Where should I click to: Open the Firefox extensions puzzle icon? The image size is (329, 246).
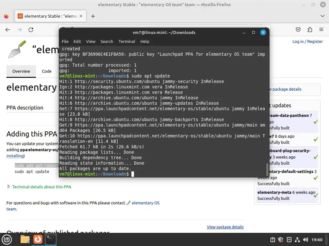(x=310, y=29)
